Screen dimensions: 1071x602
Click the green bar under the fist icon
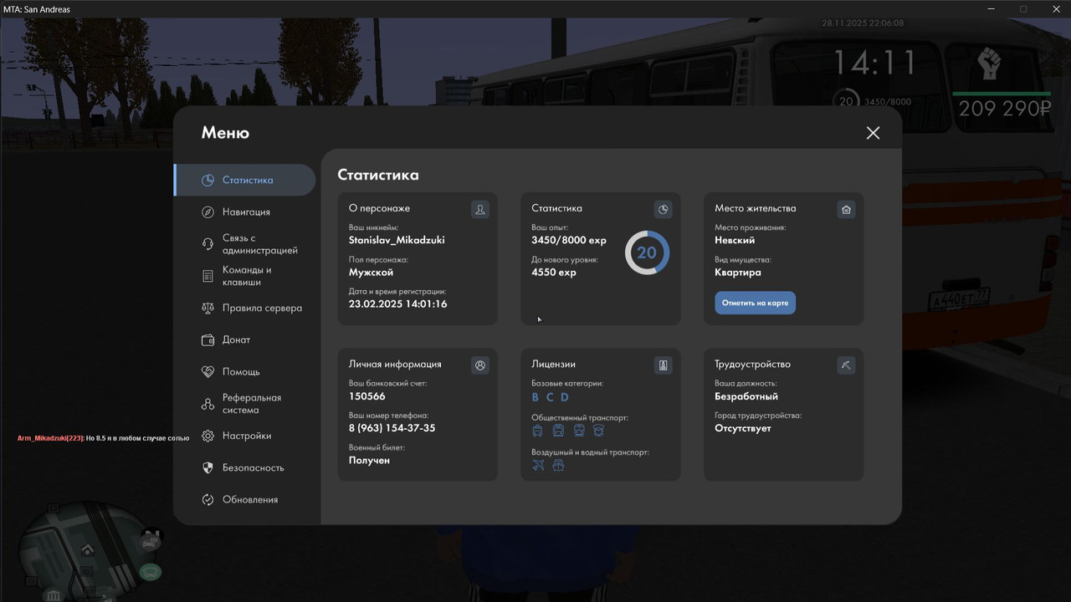[x=1002, y=94]
